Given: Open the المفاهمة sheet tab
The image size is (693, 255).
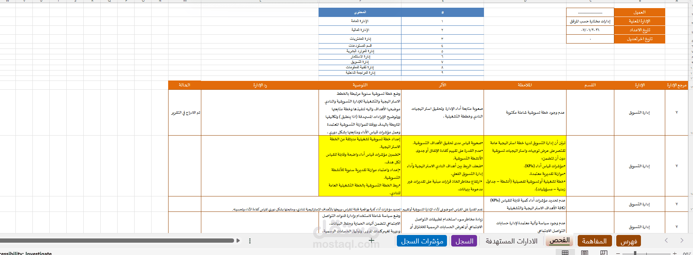Looking at the screenshot, I should (594, 241).
